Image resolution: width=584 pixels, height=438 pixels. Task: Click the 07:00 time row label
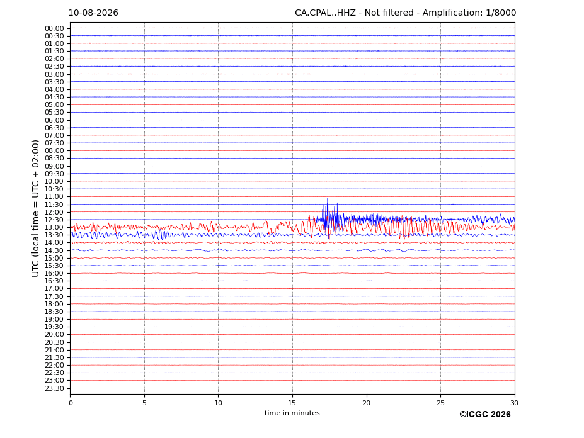54,136
